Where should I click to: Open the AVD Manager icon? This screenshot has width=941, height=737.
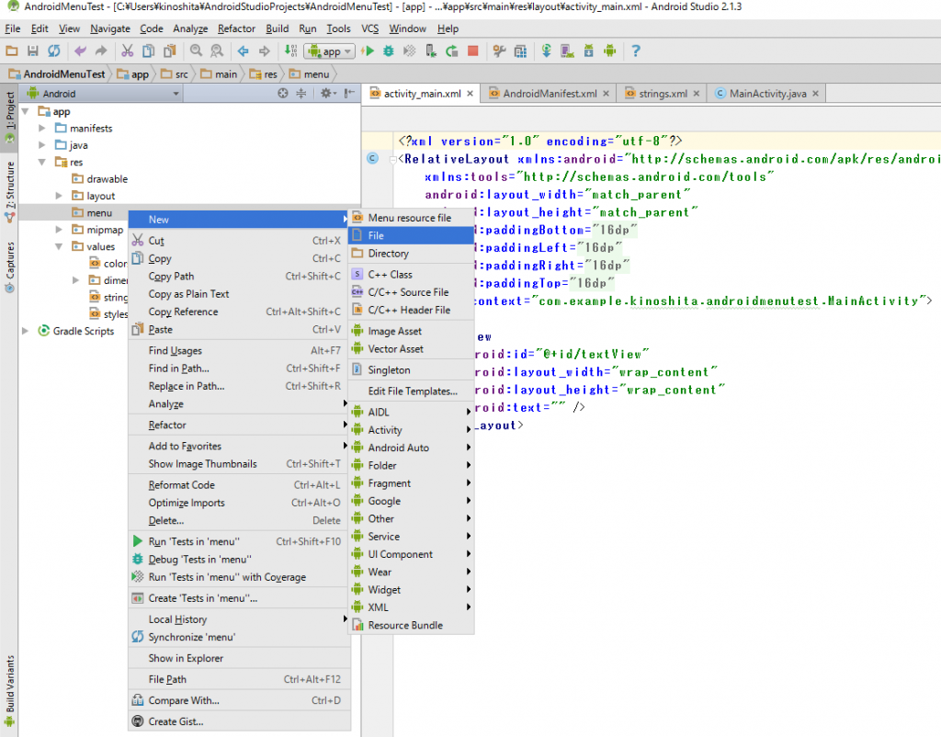coord(567,51)
